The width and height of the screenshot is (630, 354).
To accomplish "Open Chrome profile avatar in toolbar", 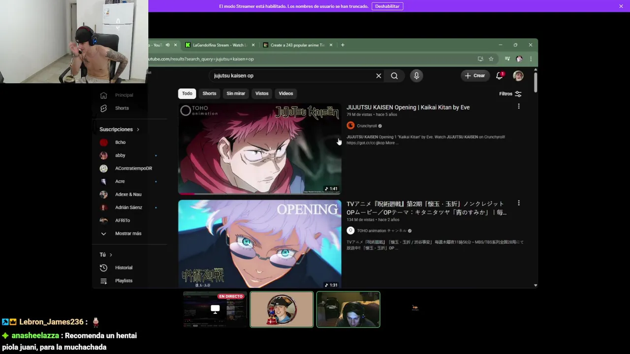I will tap(519, 59).
